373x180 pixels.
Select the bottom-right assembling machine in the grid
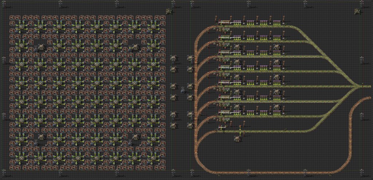pyautogui.click(x=163, y=167)
